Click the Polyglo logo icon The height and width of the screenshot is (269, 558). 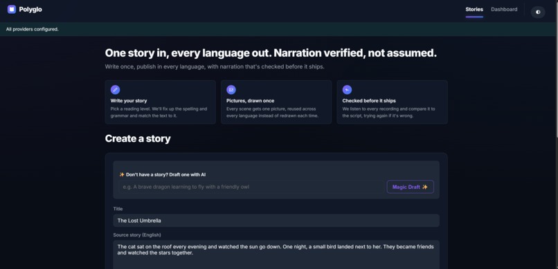[x=12, y=10]
